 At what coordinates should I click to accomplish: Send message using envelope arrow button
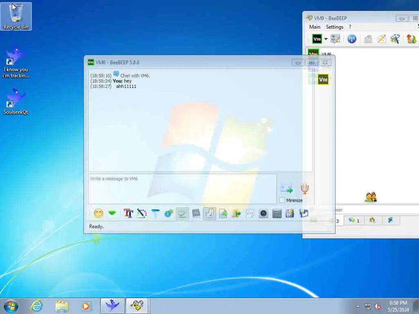tap(287, 188)
